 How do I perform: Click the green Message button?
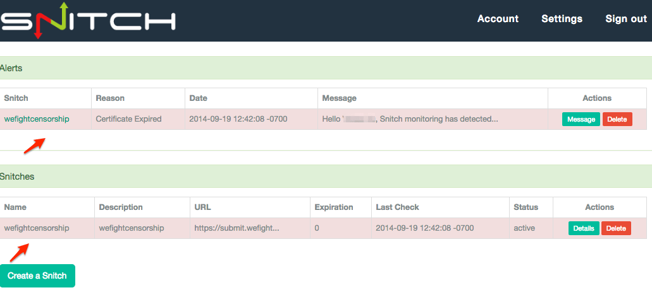click(581, 119)
